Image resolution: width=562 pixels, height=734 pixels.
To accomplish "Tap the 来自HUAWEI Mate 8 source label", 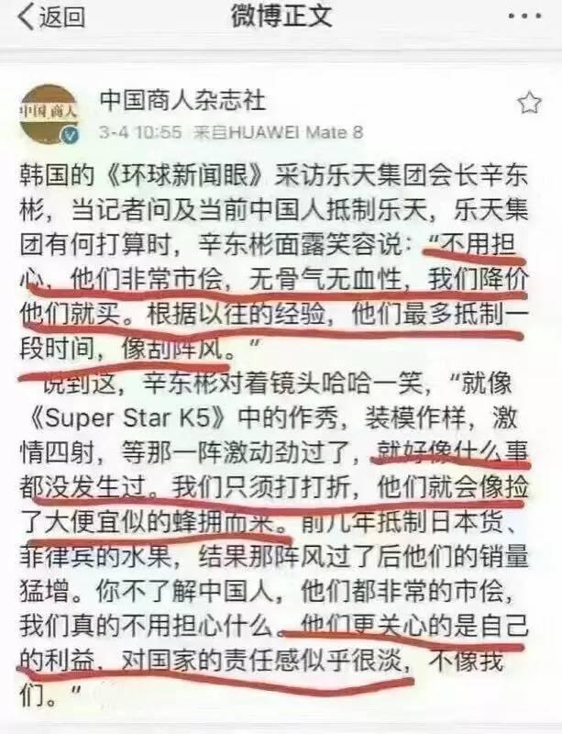I will (x=279, y=132).
